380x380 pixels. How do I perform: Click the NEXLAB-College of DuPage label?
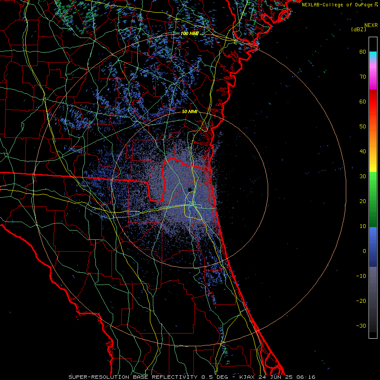[337, 5]
